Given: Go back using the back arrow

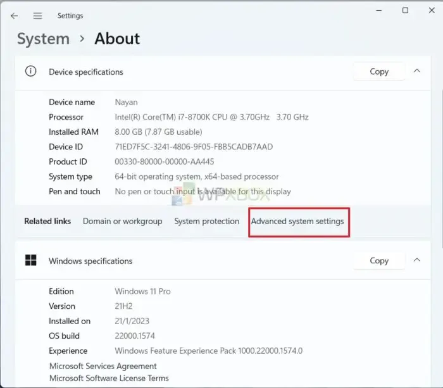Looking at the screenshot, I should coord(14,16).
